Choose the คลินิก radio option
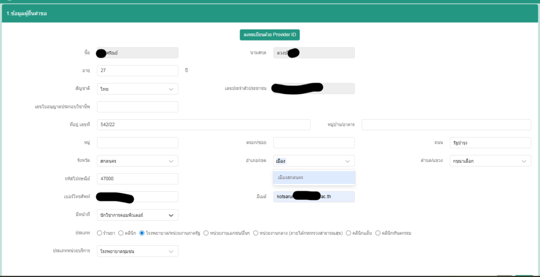The image size is (540, 277). 121,233
